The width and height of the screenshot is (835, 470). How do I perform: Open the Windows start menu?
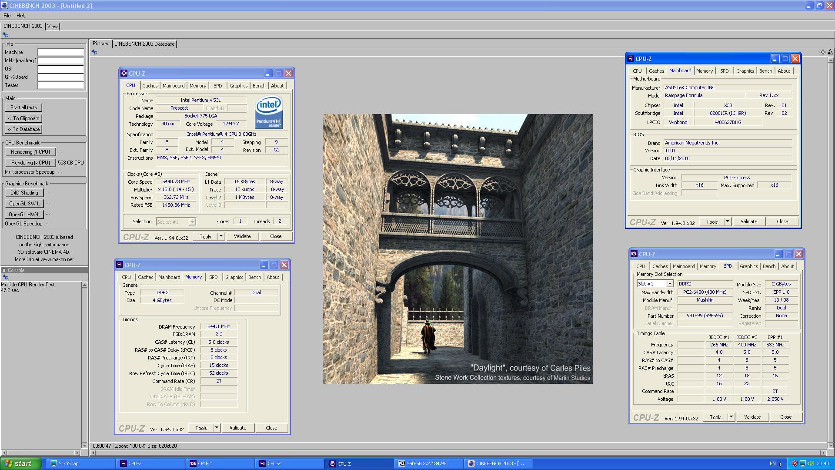[x=20, y=463]
